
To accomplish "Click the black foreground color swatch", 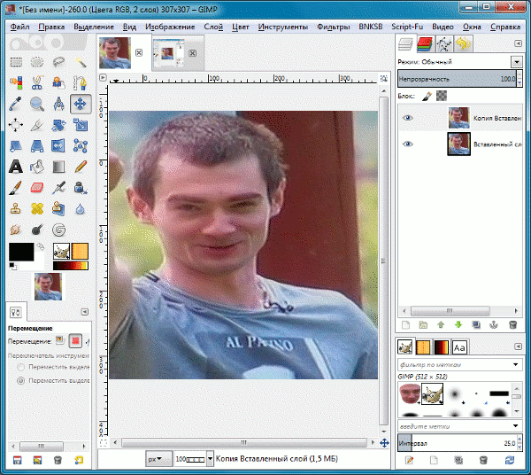I will coord(21,252).
